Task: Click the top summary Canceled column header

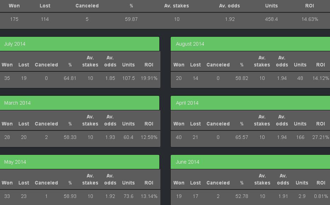Action: [87, 6]
